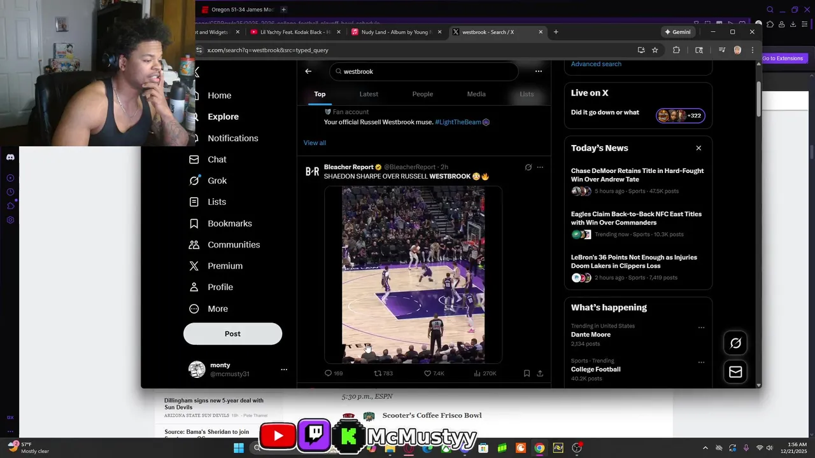Open history clock icon in Opera sidebar

click(x=10, y=192)
